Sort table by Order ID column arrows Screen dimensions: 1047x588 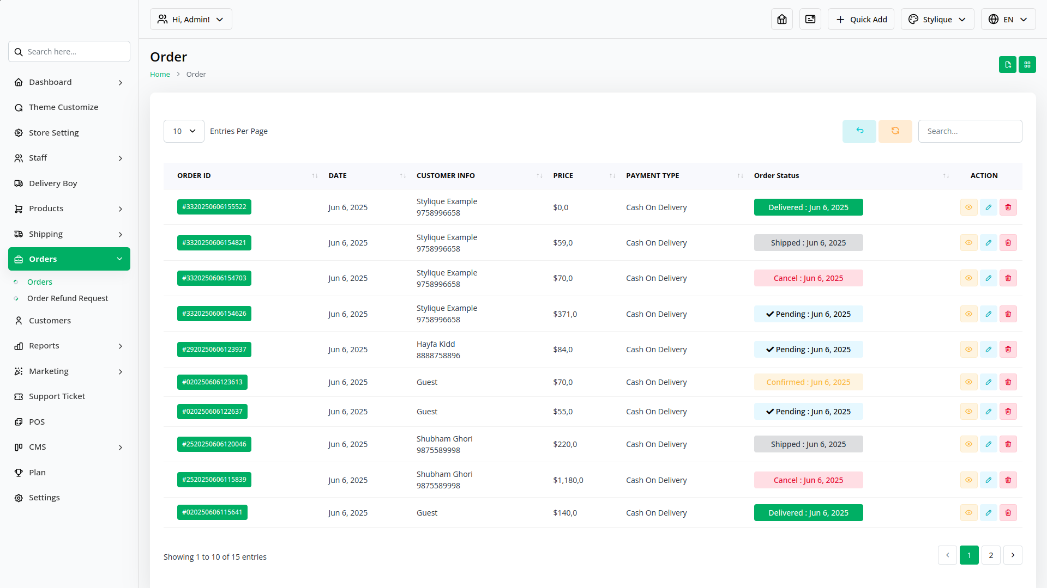pyautogui.click(x=315, y=176)
